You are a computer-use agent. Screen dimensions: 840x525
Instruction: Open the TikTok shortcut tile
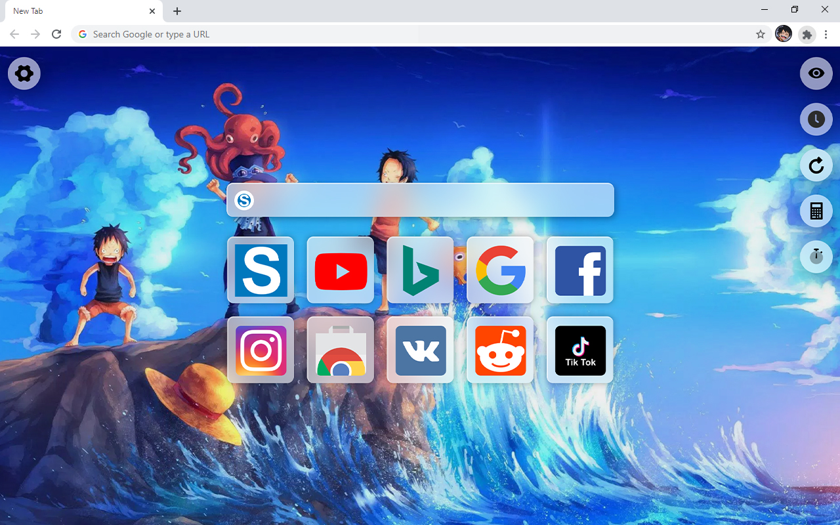click(580, 350)
